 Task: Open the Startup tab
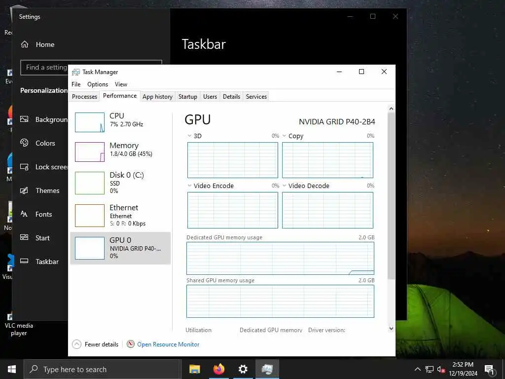tap(188, 96)
